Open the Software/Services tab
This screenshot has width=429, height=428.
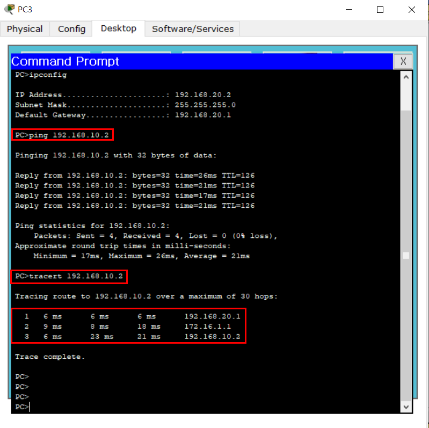point(193,29)
